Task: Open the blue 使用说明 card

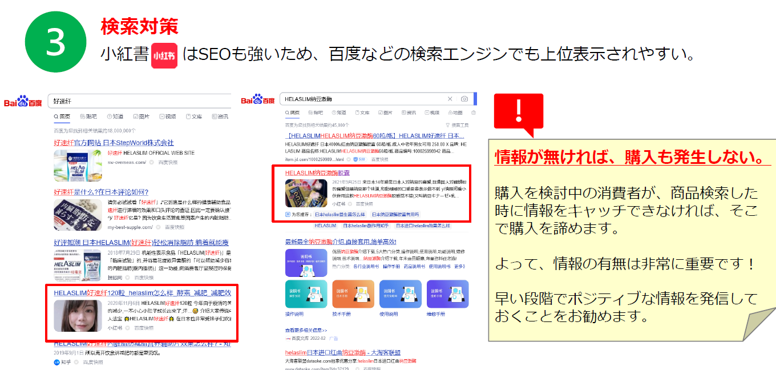Action: click(x=401, y=294)
